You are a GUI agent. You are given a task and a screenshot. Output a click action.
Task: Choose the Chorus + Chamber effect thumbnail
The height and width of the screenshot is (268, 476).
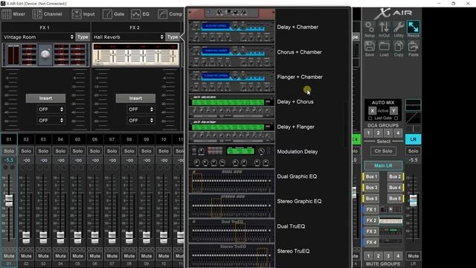click(x=231, y=57)
